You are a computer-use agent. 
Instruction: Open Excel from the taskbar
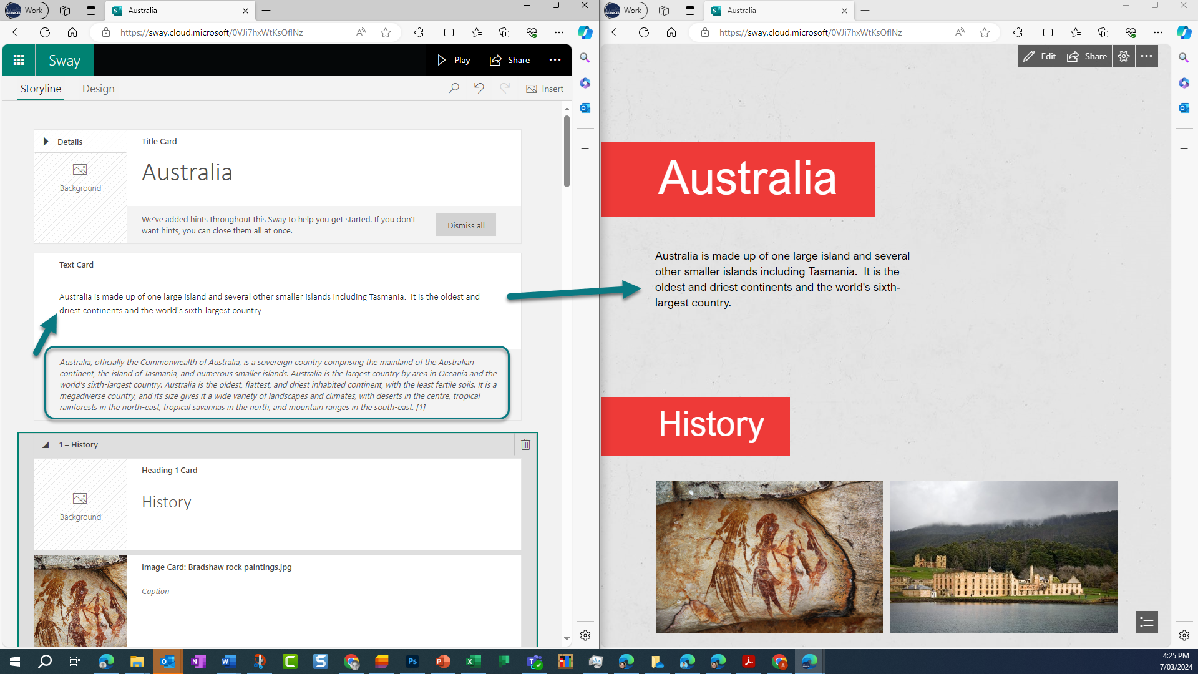click(474, 662)
